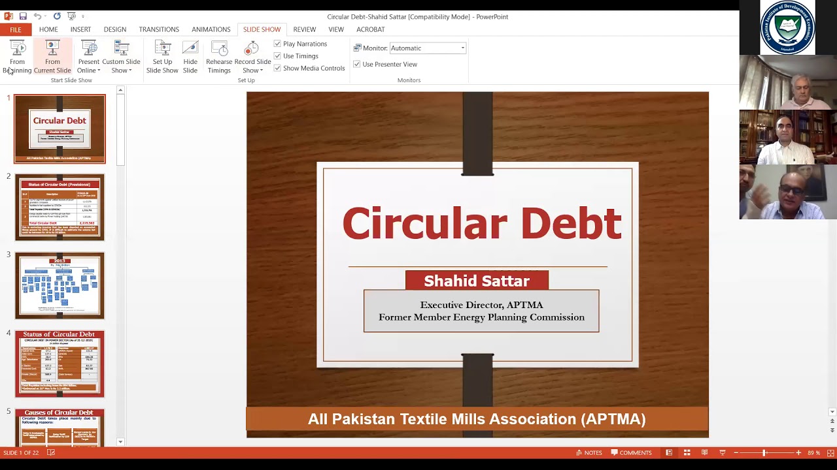This screenshot has width=837, height=470.
Task: Switch to Reading View
Action: click(x=704, y=452)
